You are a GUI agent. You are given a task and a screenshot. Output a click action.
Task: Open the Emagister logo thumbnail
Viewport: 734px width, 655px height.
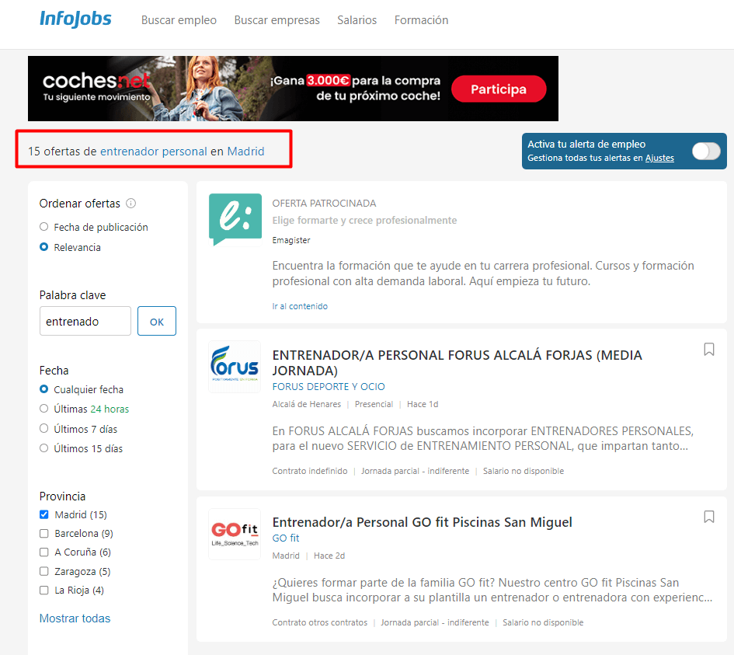coord(235,220)
